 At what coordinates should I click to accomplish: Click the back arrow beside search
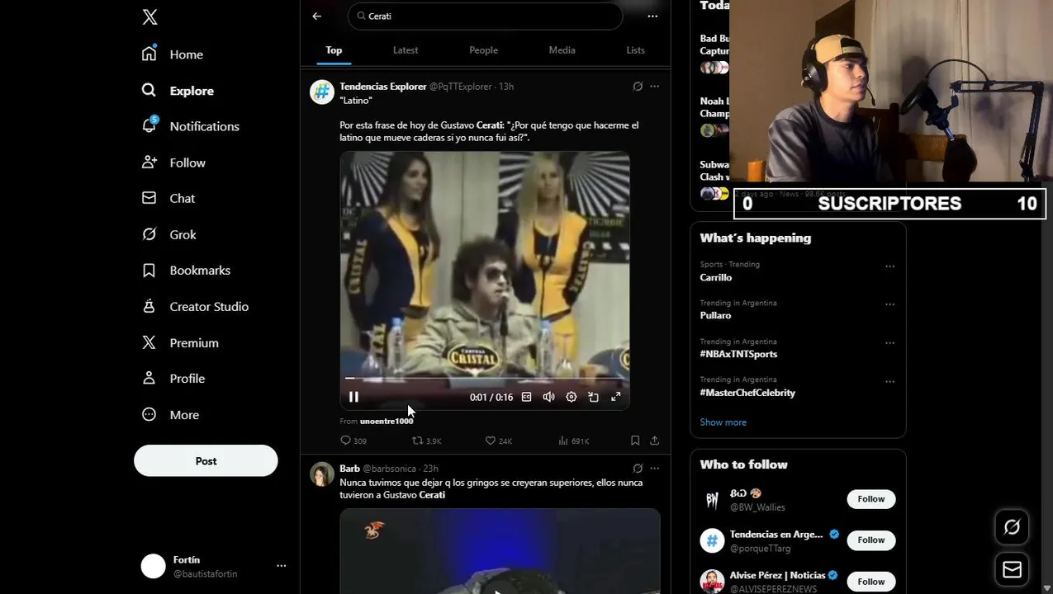317,16
